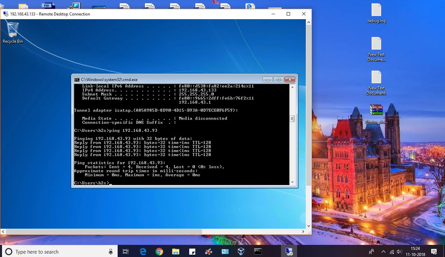Click the cmd vertical scrollbar thumb
The width and height of the screenshot is (445, 257).
[x=292, y=118]
